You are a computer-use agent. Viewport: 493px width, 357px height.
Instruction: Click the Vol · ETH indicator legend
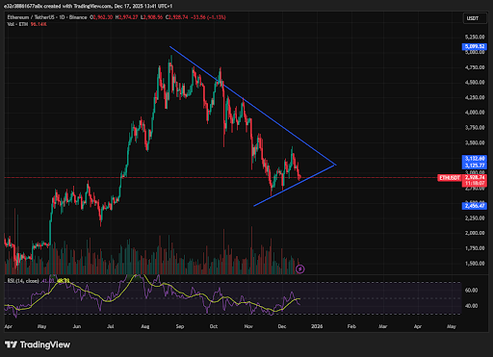point(17,24)
